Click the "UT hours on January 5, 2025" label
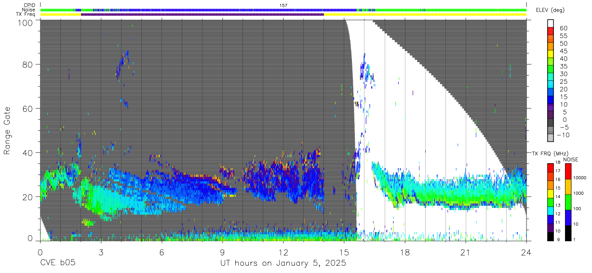Viewport: 592px width, 273px height. pyautogui.click(x=283, y=264)
